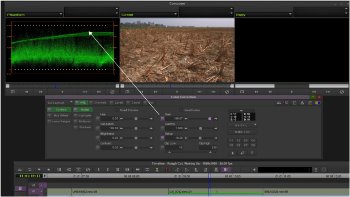Decrease Saturation with its left arrow

click(121, 128)
